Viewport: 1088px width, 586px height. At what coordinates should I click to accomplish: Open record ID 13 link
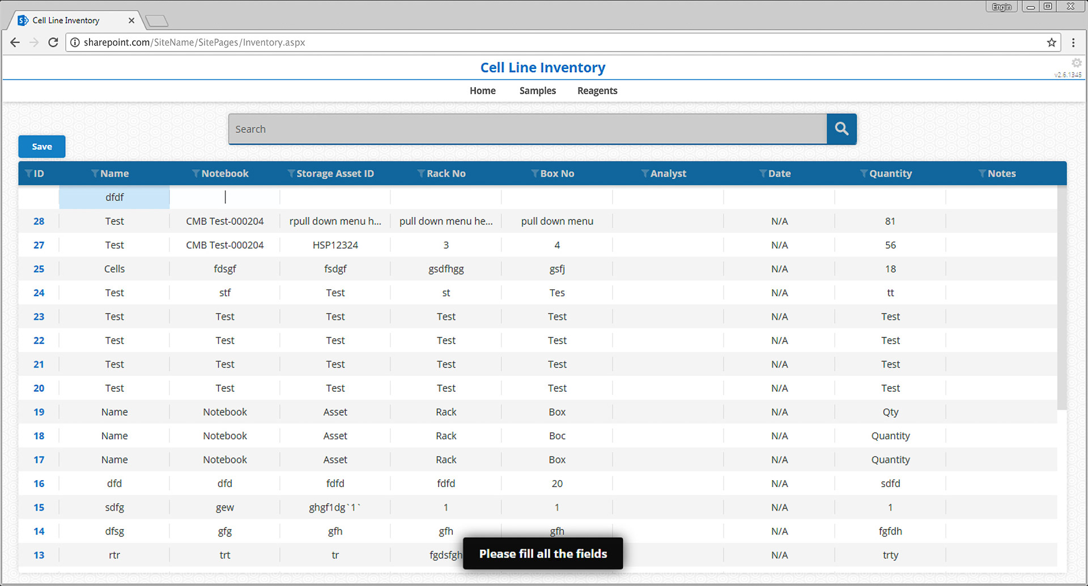coord(39,555)
